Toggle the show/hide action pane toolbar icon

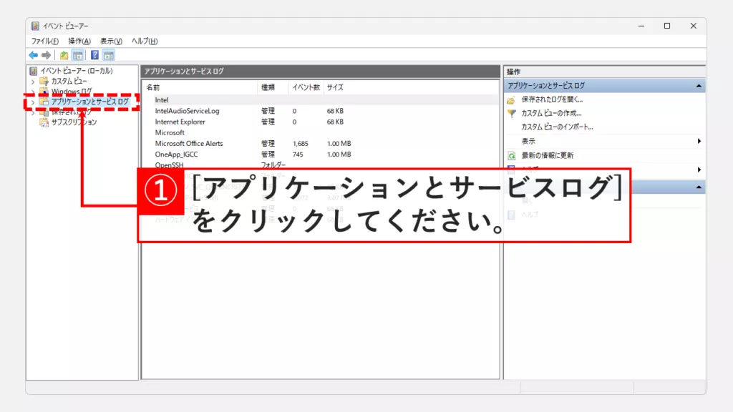(x=109, y=55)
